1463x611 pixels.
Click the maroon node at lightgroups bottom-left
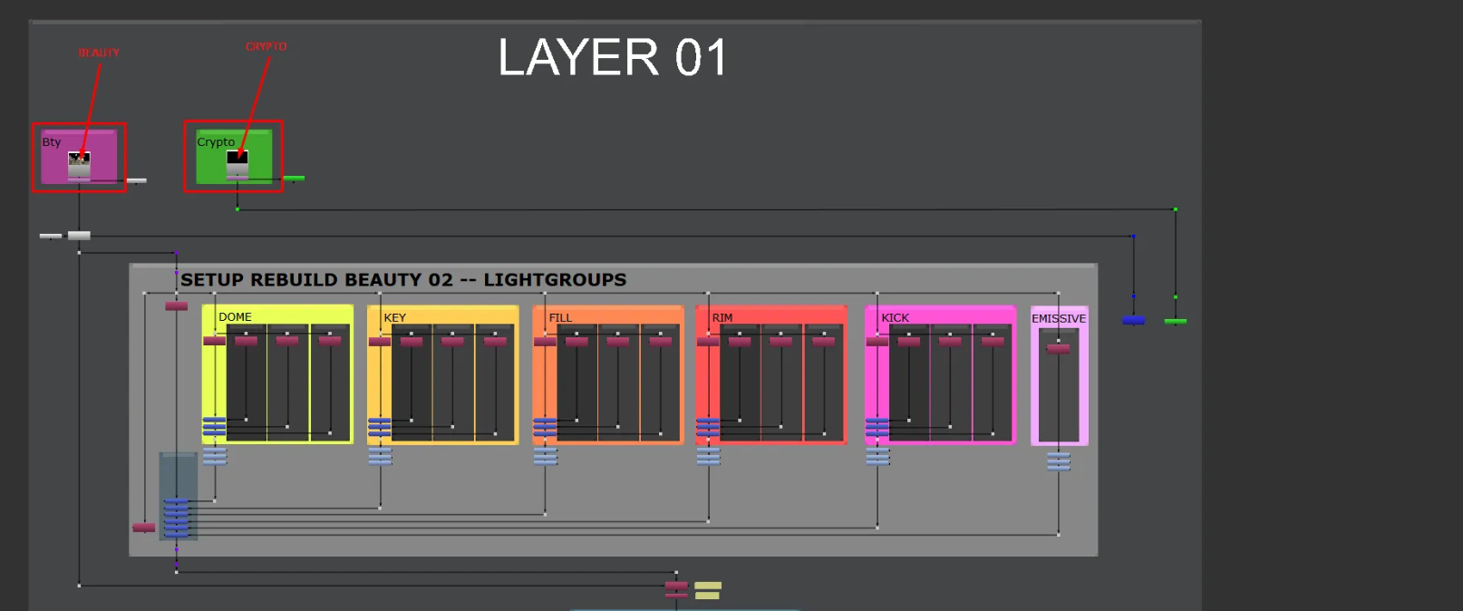pos(143,527)
